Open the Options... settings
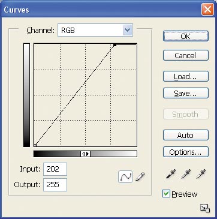The height and width of the screenshot is (219, 217). [186, 152]
